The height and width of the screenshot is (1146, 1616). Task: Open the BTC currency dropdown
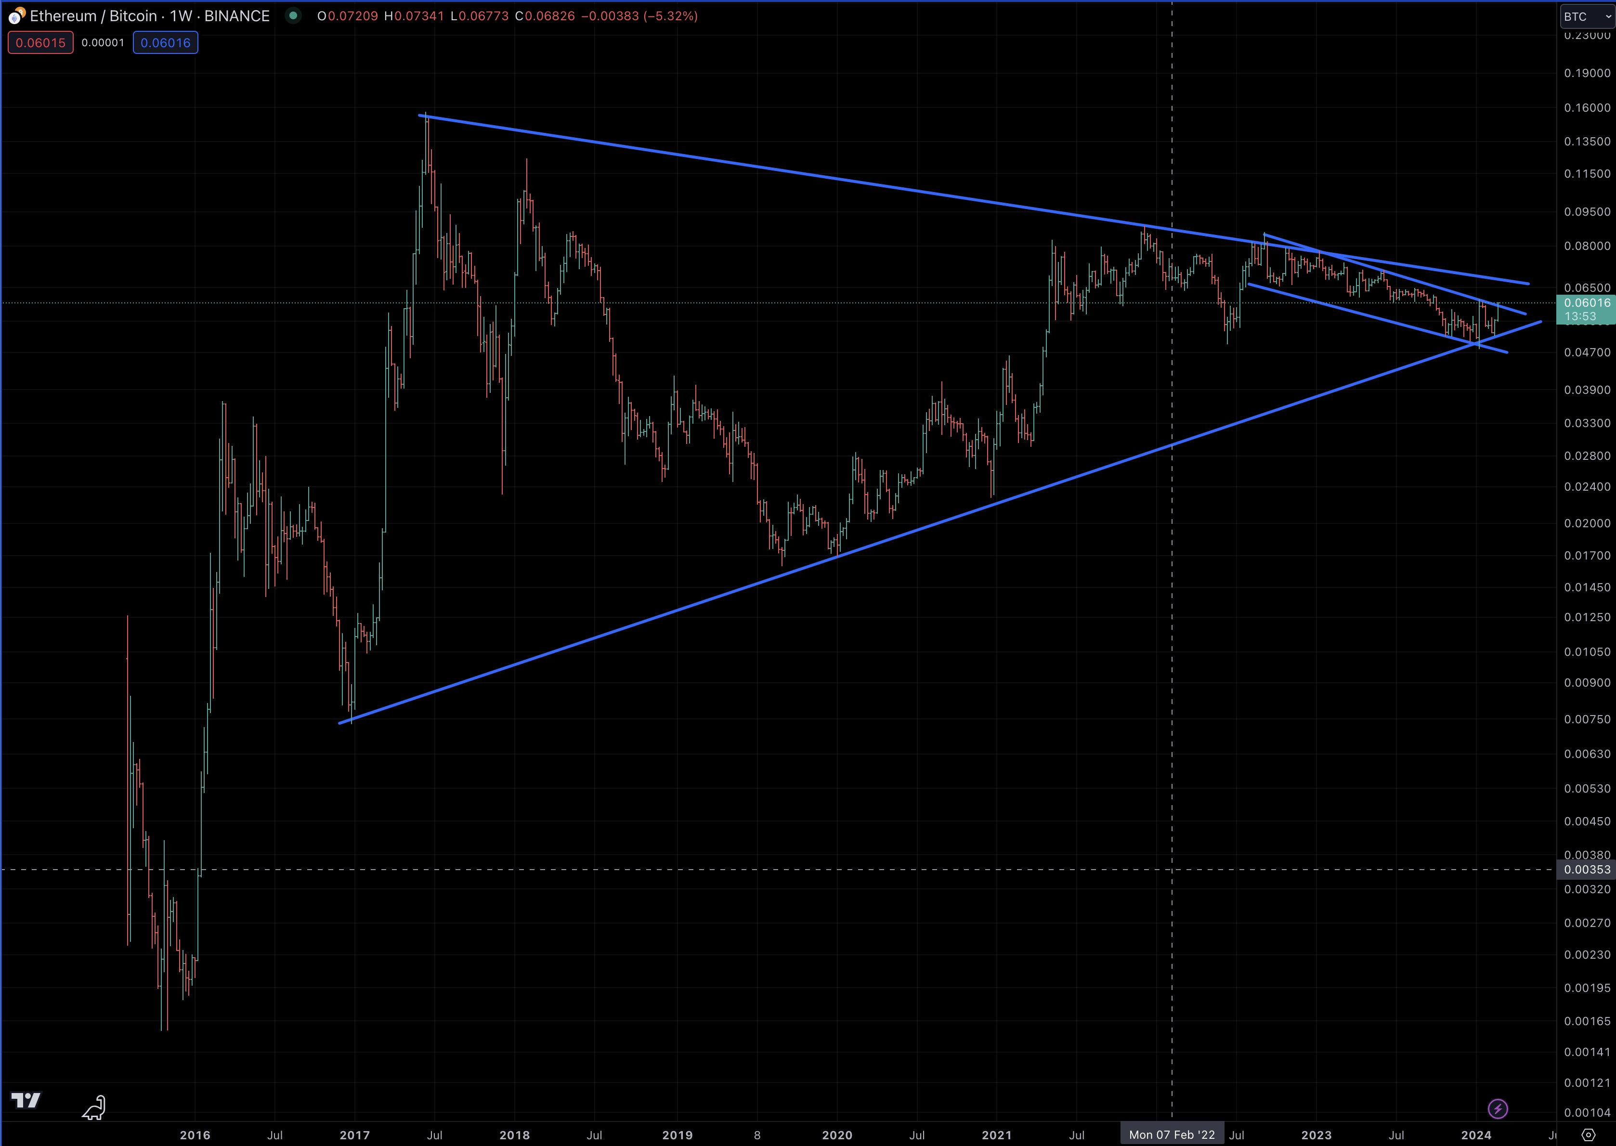1586,16
